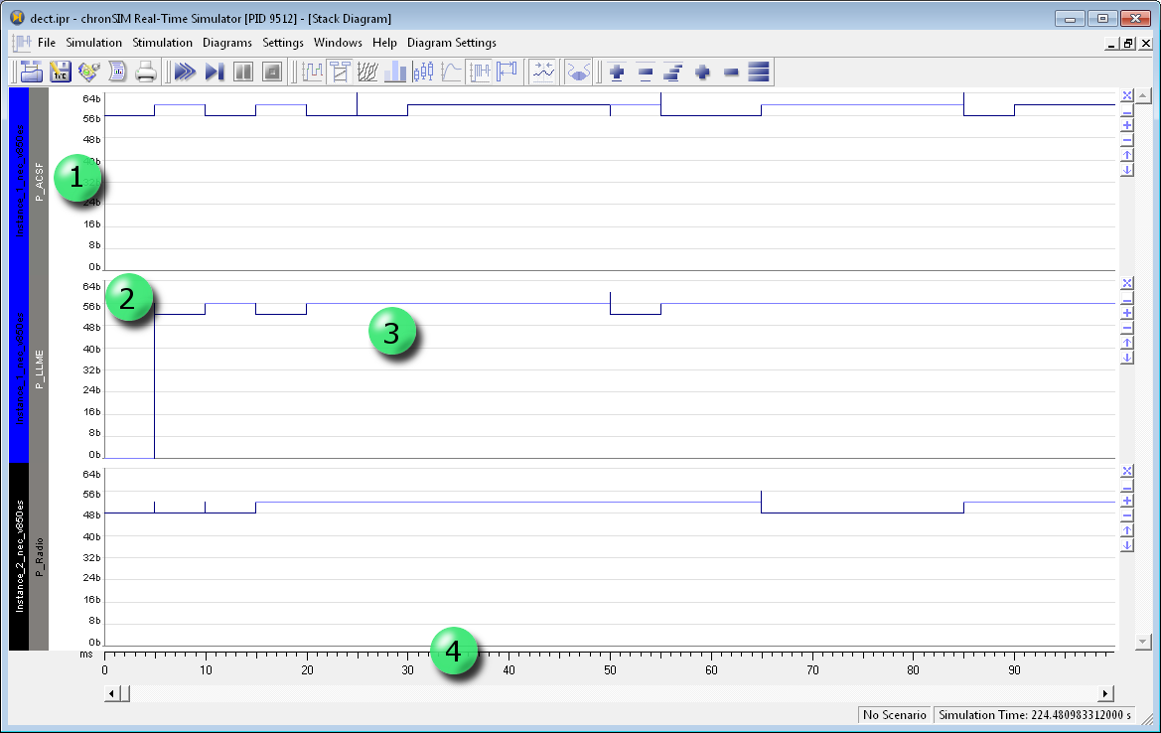Select the P_LLME row label
Viewport: 1161px width, 733px height.
(x=40, y=369)
